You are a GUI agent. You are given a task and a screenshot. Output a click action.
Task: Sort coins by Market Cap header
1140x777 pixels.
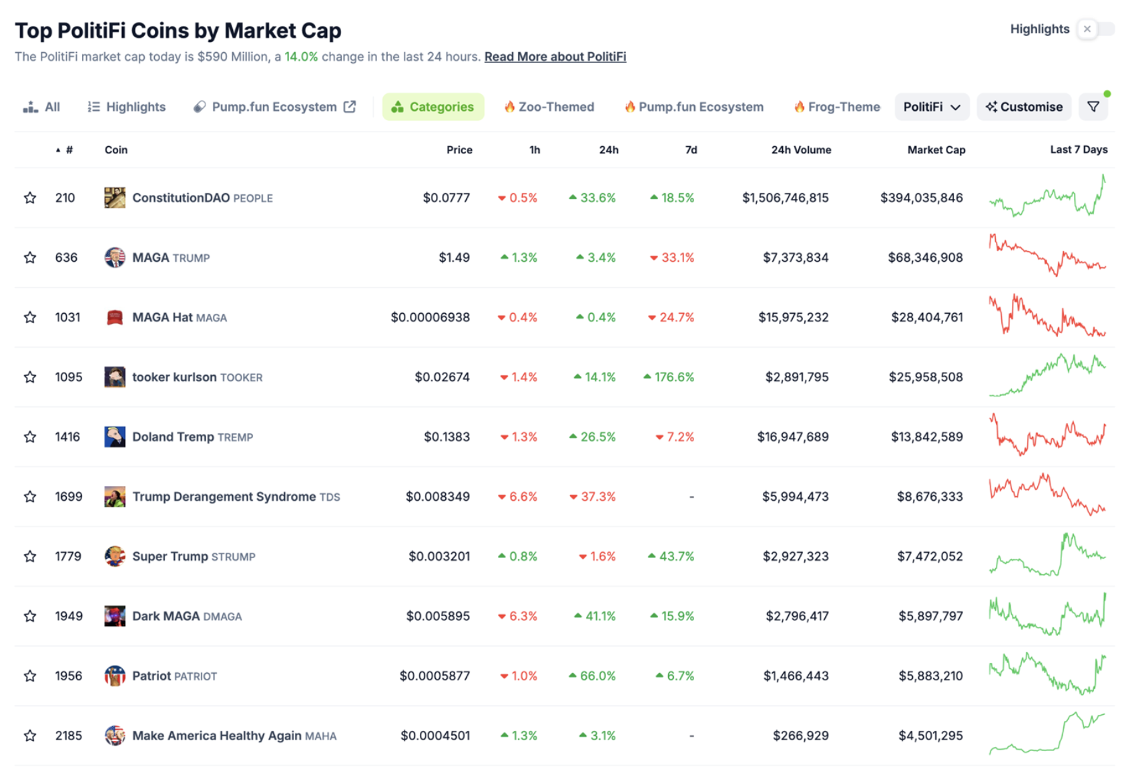[x=935, y=150]
